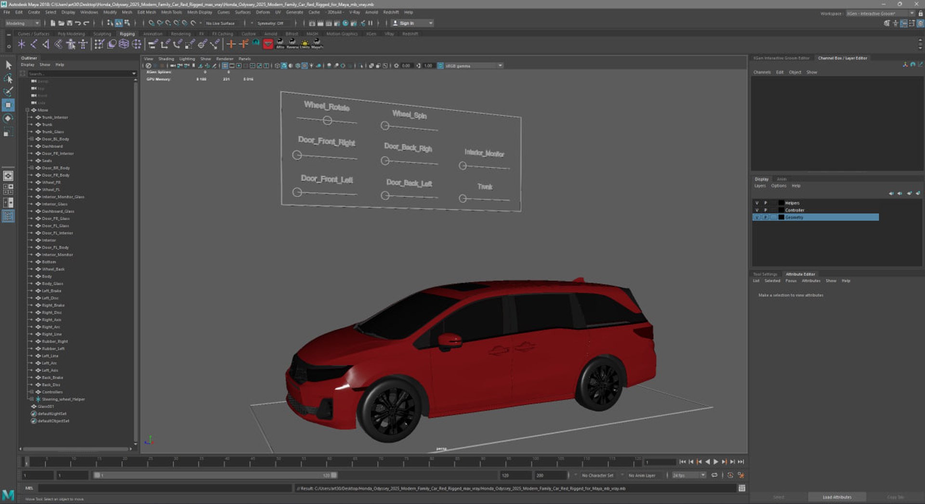Open the outliner search filter dropdown
The height and width of the screenshot is (504, 925).
tap(133, 74)
